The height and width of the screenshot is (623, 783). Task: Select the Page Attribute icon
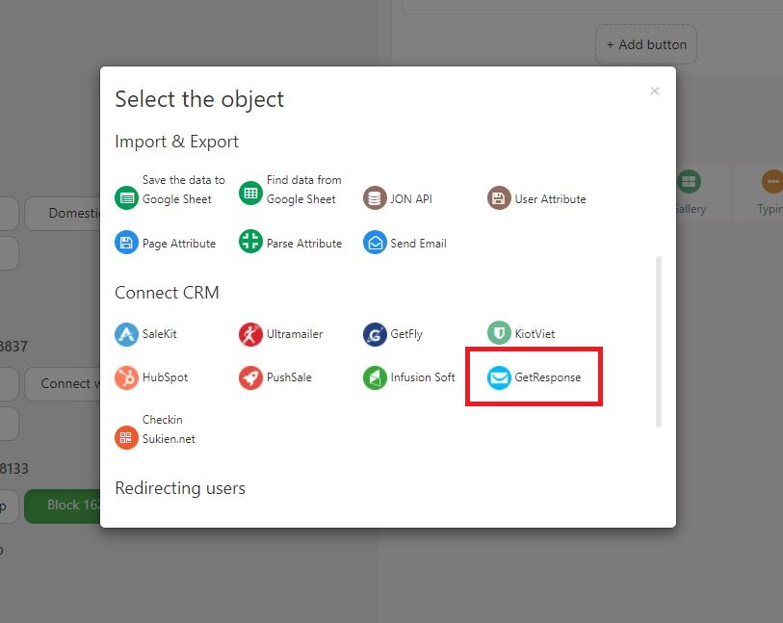click(126, 243)
